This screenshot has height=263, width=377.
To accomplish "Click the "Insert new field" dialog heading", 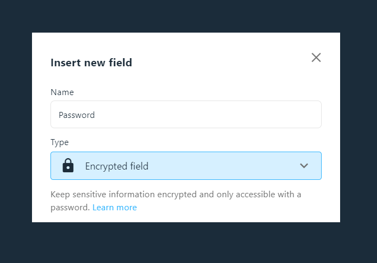I will pos(91,62).
